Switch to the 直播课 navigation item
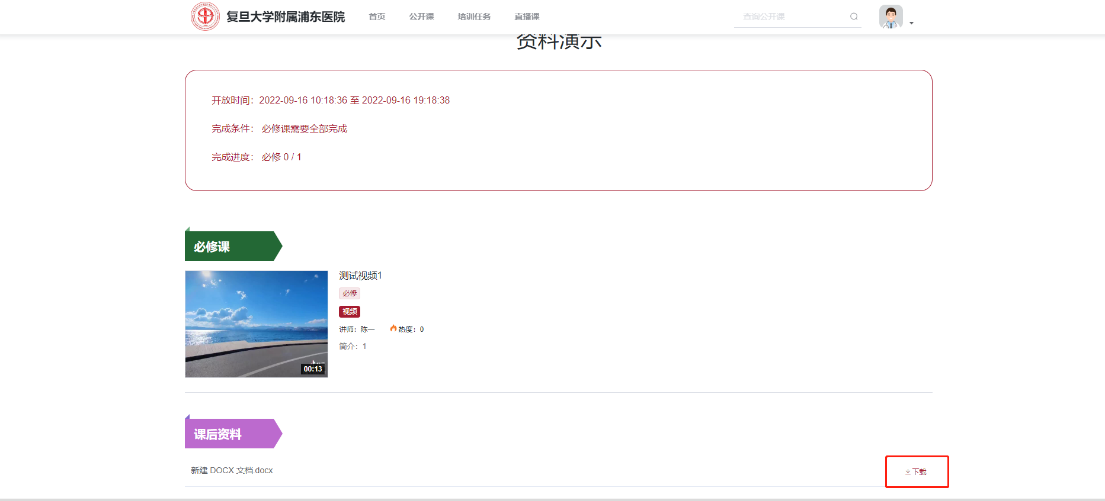This screenshot has width=1105, height=501. coord(527,17)
